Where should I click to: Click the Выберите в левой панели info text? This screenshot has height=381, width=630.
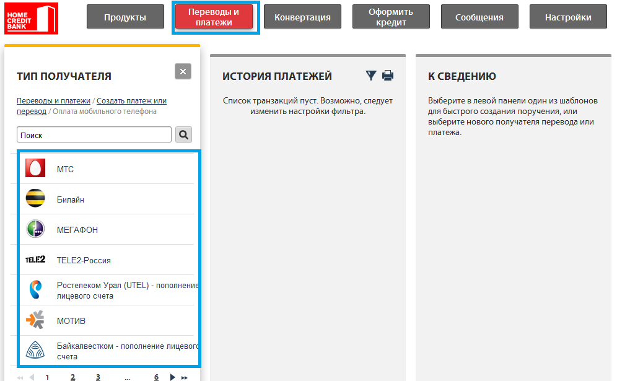pos(513,116)
